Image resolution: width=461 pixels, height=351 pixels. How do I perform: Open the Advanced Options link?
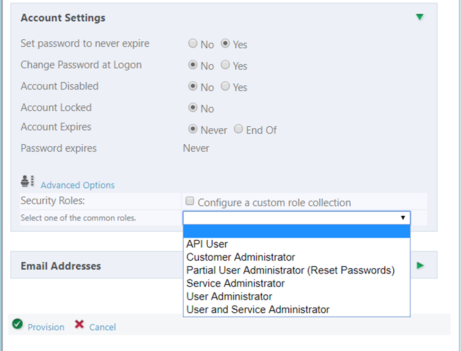click(x=78, y=185)
